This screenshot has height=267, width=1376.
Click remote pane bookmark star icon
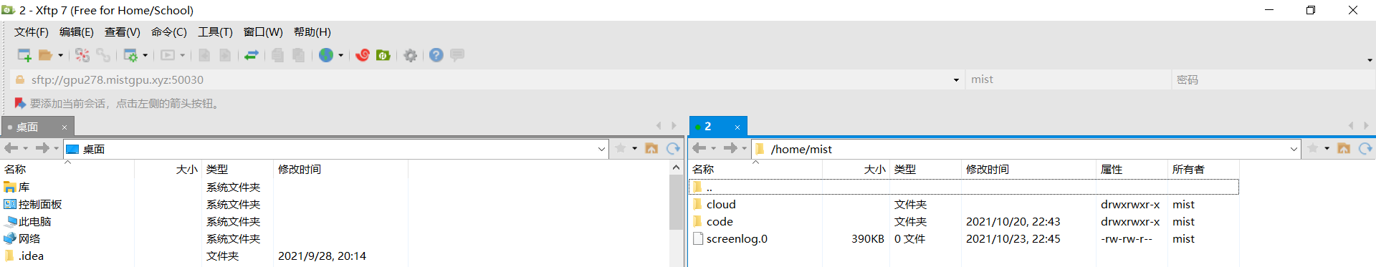tap(1313, 148)
